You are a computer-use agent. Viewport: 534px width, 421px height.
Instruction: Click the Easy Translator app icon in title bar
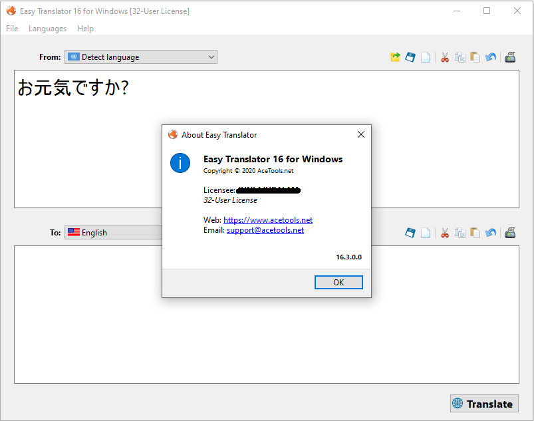point(11,11)
